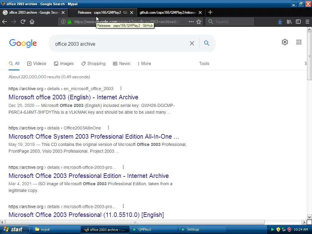Toggle the sidebar view icon
The height and width of the screenshot is (234, 312).
click(x=298, y=22)
